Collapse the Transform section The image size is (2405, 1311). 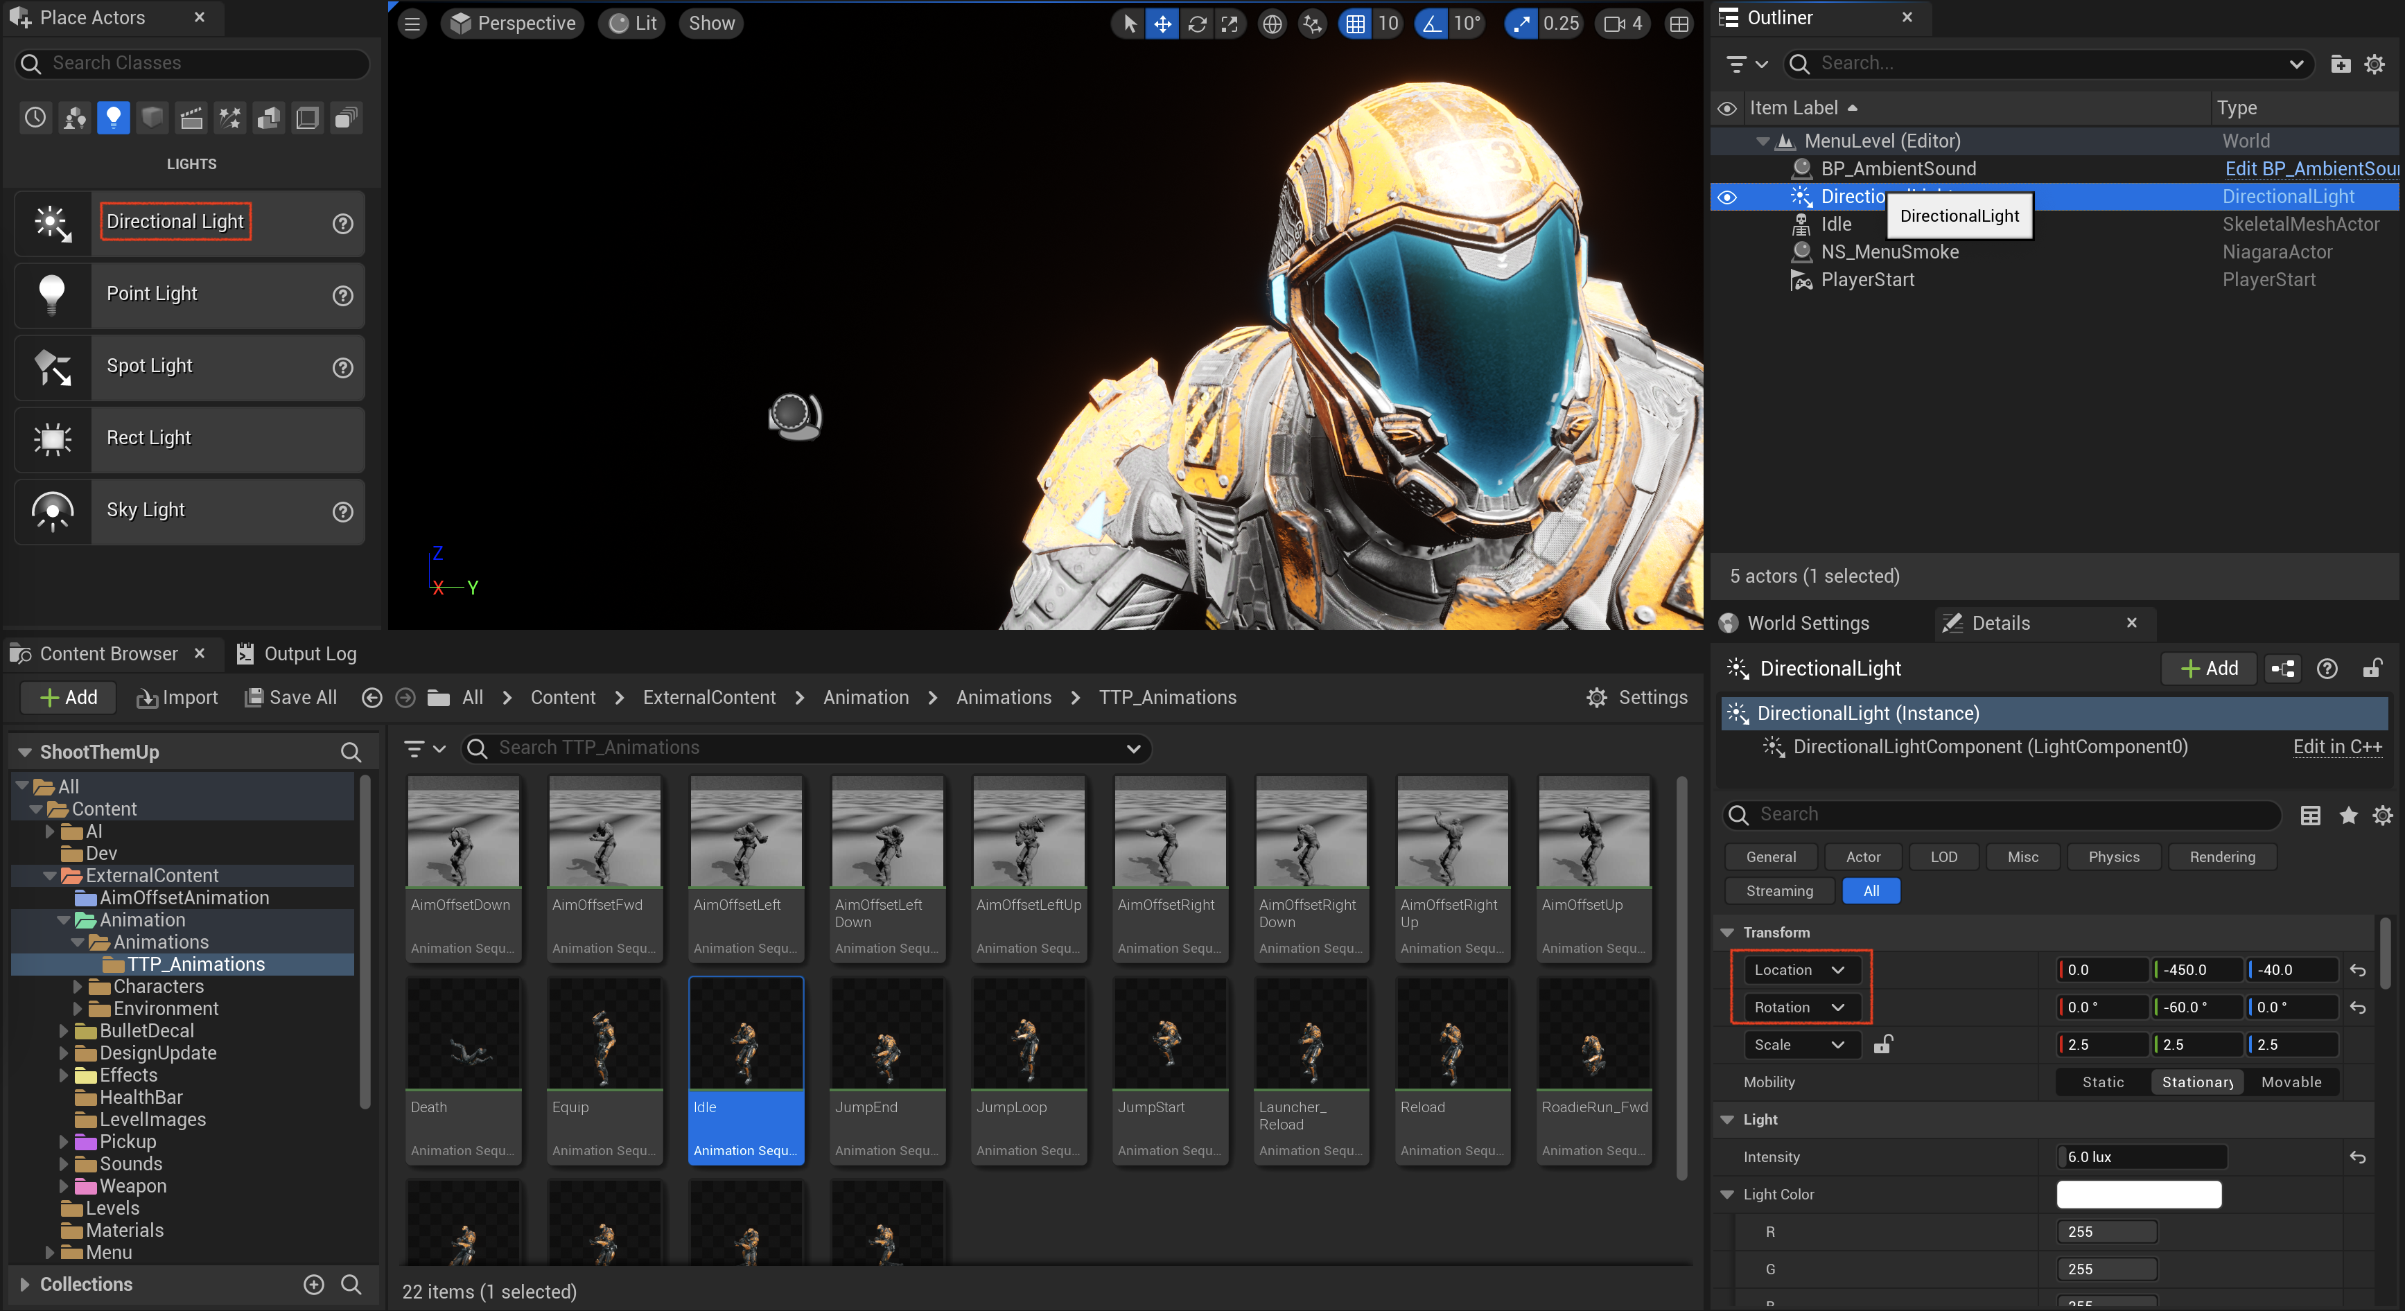tap(1727, 932)
